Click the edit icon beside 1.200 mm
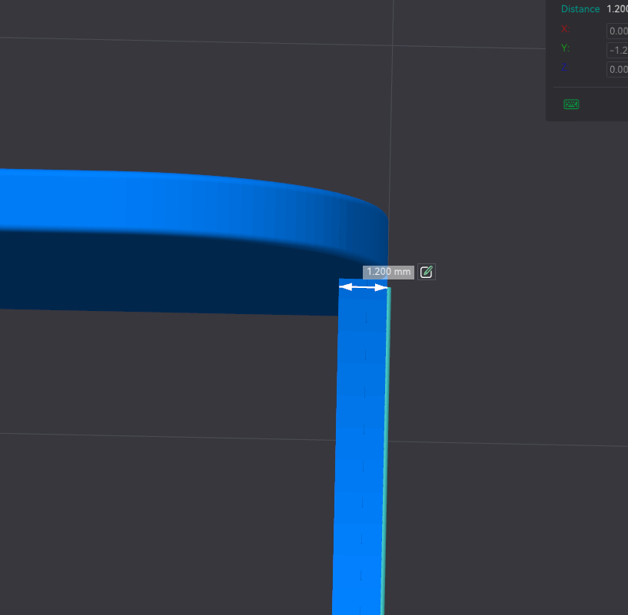The height and width of the screenshot is (615, 628). [x=426, y=272]
